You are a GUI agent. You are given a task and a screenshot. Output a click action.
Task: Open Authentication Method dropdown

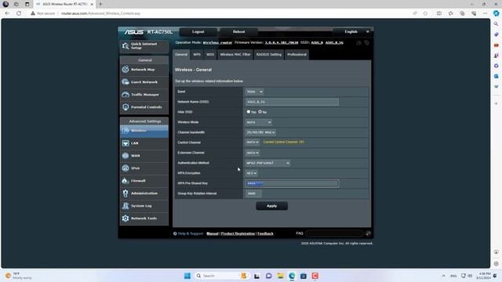click(267, 163)
